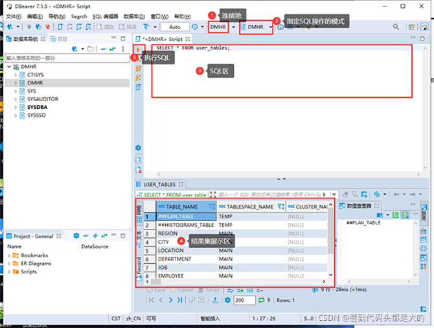Expand the ER Diagrams folder
This screenshot has height=328, width=434.
tap(9, 263)
